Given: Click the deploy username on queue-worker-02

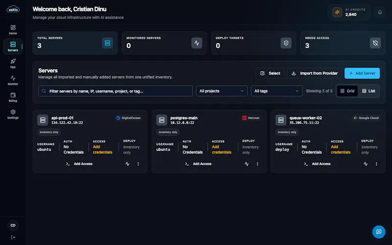Looking at the screenshot, I should [282, 149].
